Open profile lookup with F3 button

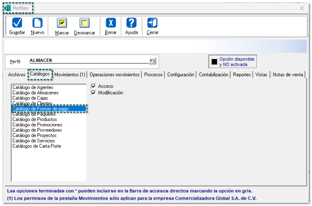[153, 61]
